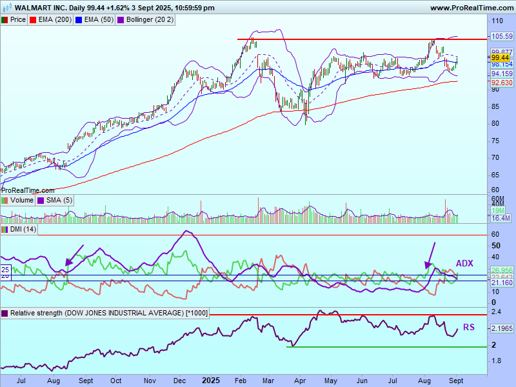516x387 pixels.
Task: Click the red 92.630 EMA 200 value tag
Action: coord(502,83)
